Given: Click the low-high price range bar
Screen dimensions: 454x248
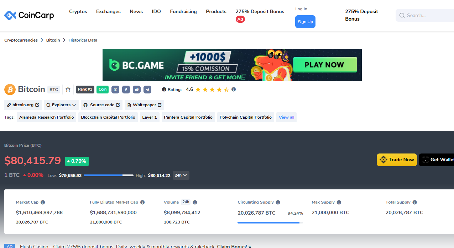Looking at the screenshot, I should point(109,175).
